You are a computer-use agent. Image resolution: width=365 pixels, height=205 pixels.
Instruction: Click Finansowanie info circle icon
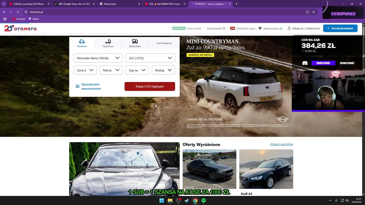pyautogui.click(x=224, y=28)
